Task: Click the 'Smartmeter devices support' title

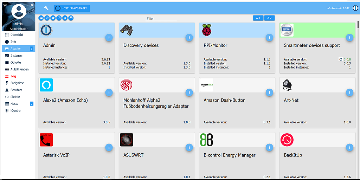Action: (x=312, y=45)
